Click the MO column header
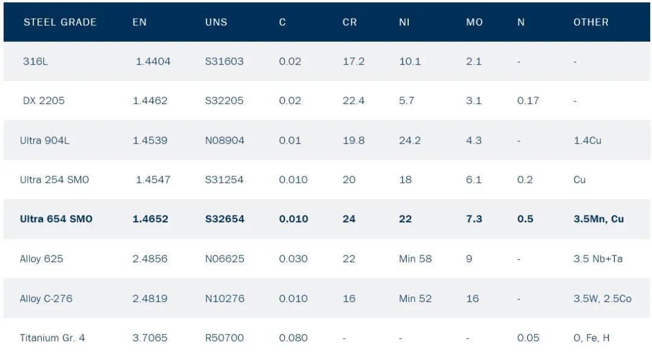The width and height of the screenshot is (652, 352). [475, 22]
